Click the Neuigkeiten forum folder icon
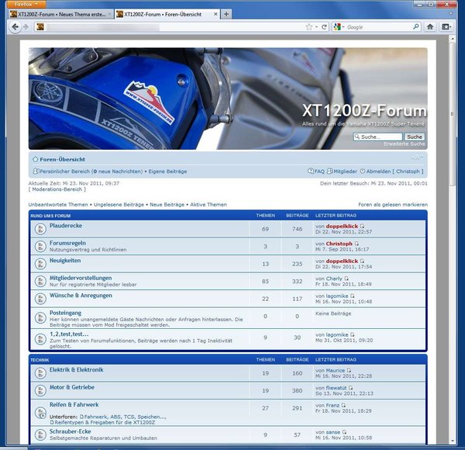The height and width of the screenshot is (450, 465). click(40, 264)
